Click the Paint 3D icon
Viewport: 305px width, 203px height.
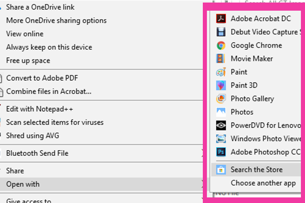click(221, 85)
